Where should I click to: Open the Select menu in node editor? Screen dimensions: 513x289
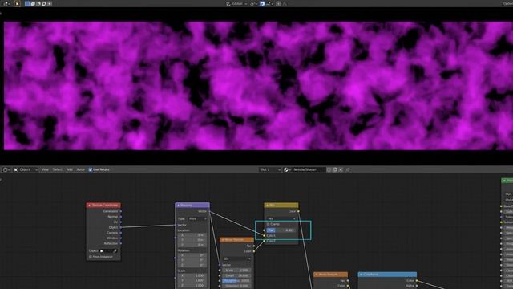coord(57,169)
